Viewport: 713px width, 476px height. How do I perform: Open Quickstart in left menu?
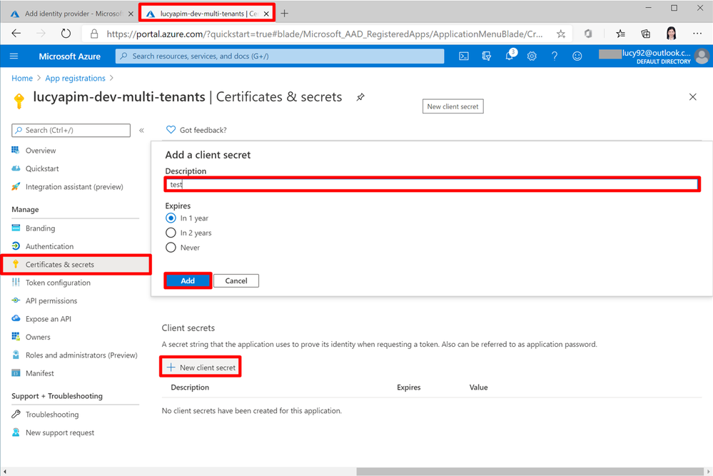(42, 168)
